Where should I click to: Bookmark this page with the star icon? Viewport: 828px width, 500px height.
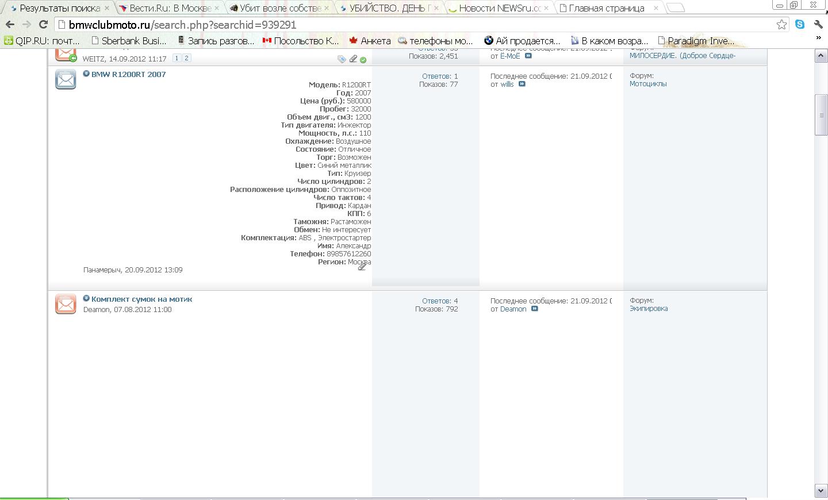pyautogui.click(x=781, y=24)
